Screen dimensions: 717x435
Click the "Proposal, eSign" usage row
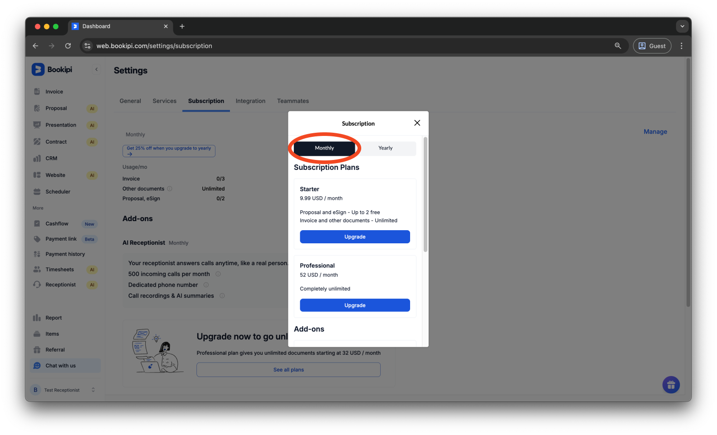click(x=173, y=198)
